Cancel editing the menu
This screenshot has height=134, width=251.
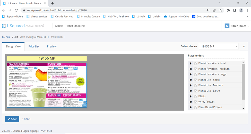[26, 119]
